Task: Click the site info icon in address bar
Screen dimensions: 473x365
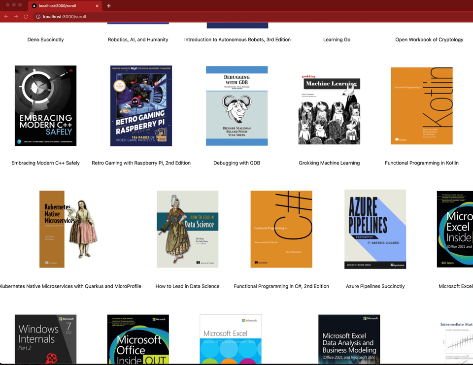Action: pyautogui.click(x=38, y=17)
